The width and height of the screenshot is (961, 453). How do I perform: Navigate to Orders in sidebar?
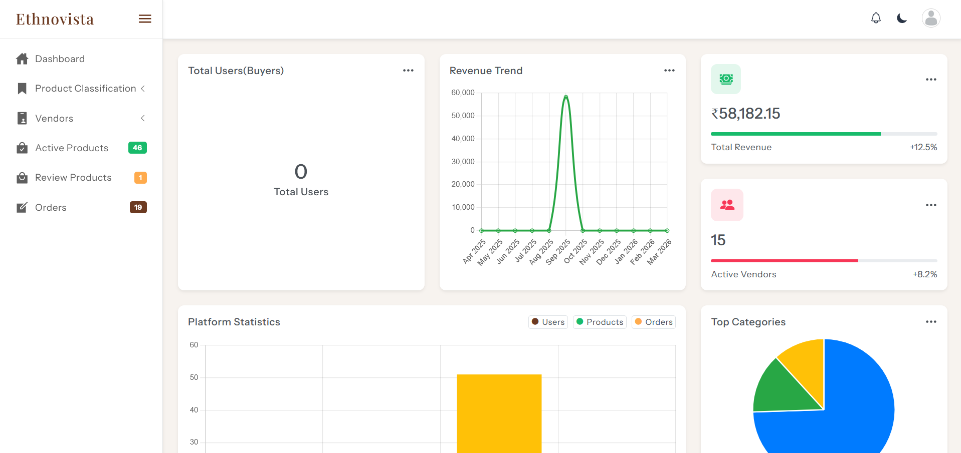point(51,208)
